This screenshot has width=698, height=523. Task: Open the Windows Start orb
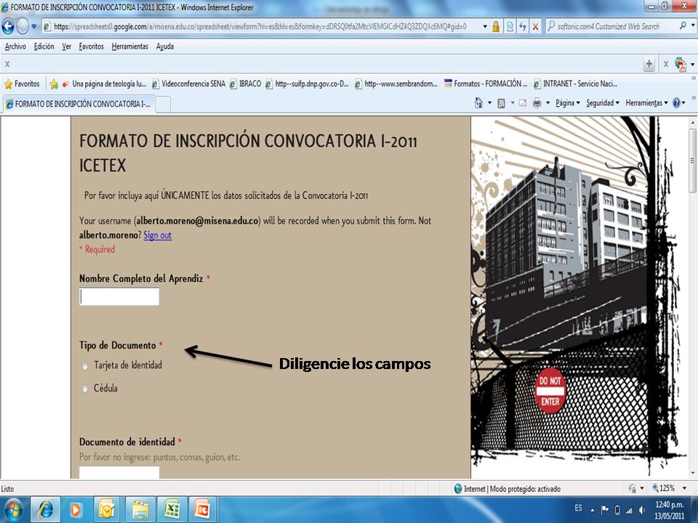point(13,510)
